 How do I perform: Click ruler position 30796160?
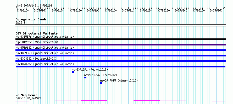[40, 10]
